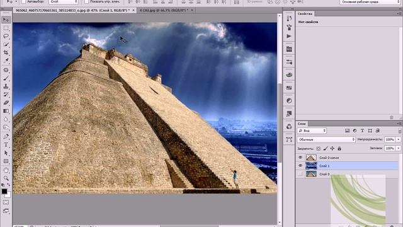The image size is (403, 227).
Task: Select the Blur tool
Action: (x=6, y=119)
